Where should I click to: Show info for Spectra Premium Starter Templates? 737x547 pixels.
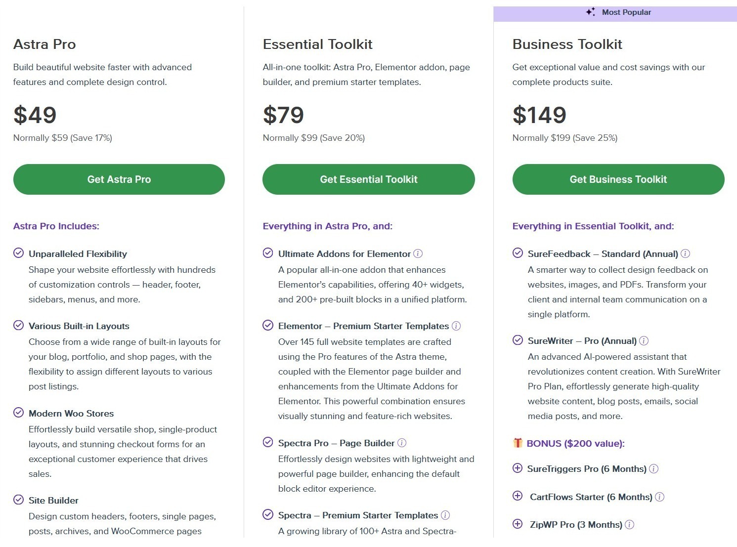point(445,515)
